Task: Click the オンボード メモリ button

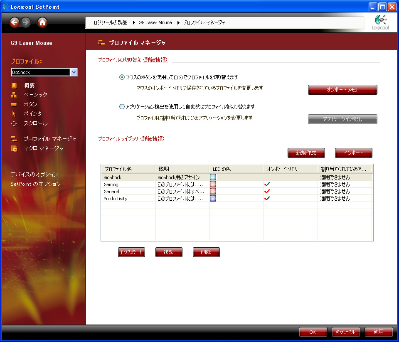Action: click(342, 90)
